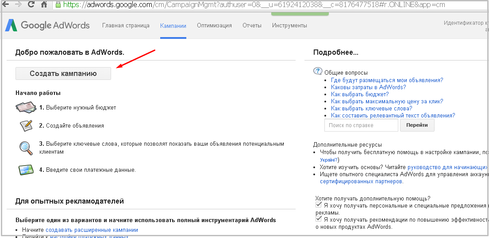
Task: Click the magnifier icon beside keywords step
Action: click(x=26, y=148)
